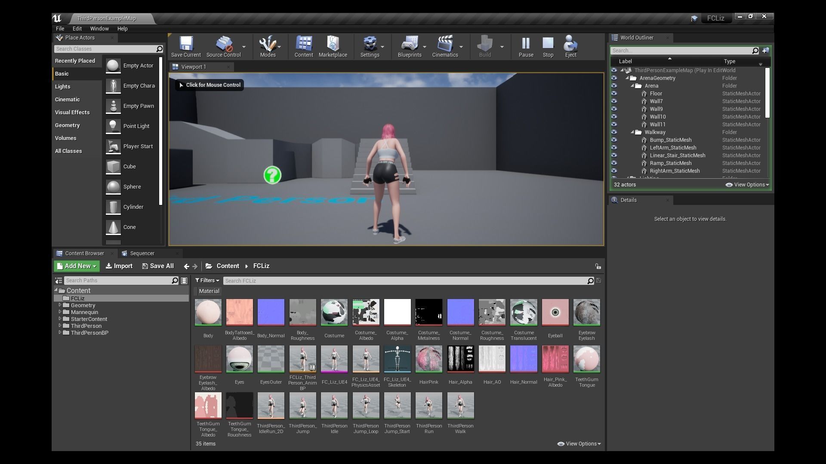The width and height of the screenshot is (826, 464).
Task: Open the Filters dropdown in the Content Browser
Action: (x=207, y=281)
